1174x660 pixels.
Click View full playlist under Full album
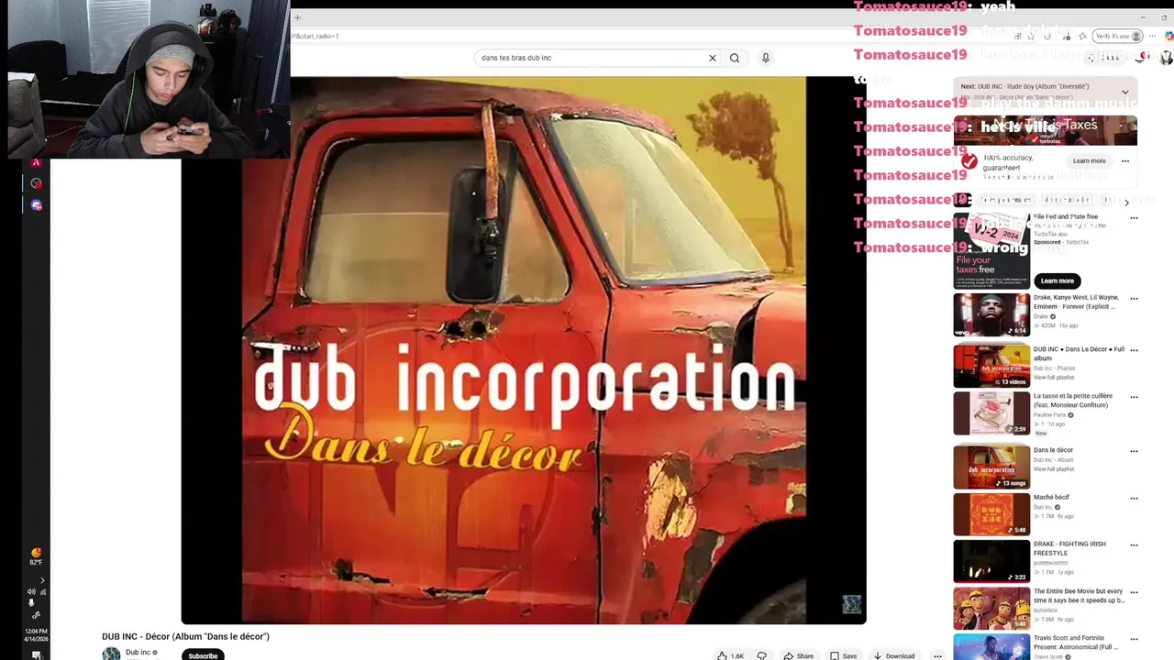click(x=1053, y=378)
